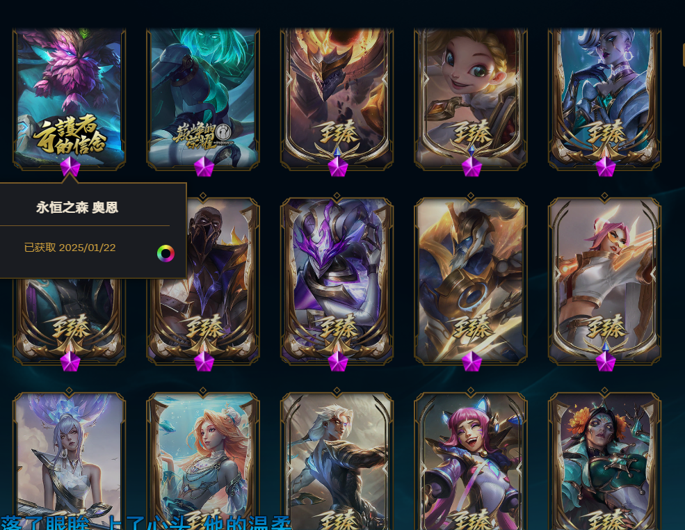685x530 pixels.
Task: Click the gem under the silver-haired blue-armored woman card
Action: point(606,167)
